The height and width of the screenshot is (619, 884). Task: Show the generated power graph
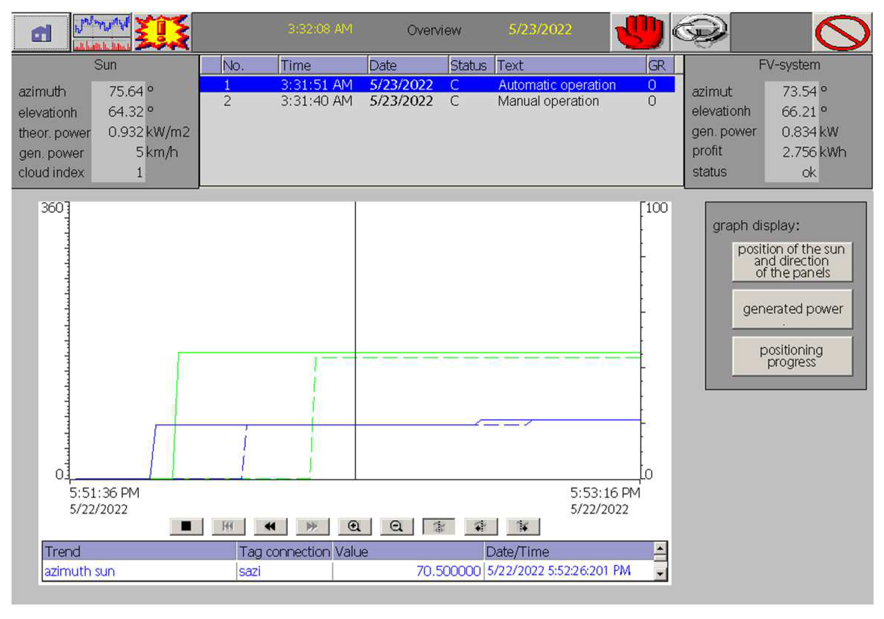pyautogui.click(x=792, y=309)
